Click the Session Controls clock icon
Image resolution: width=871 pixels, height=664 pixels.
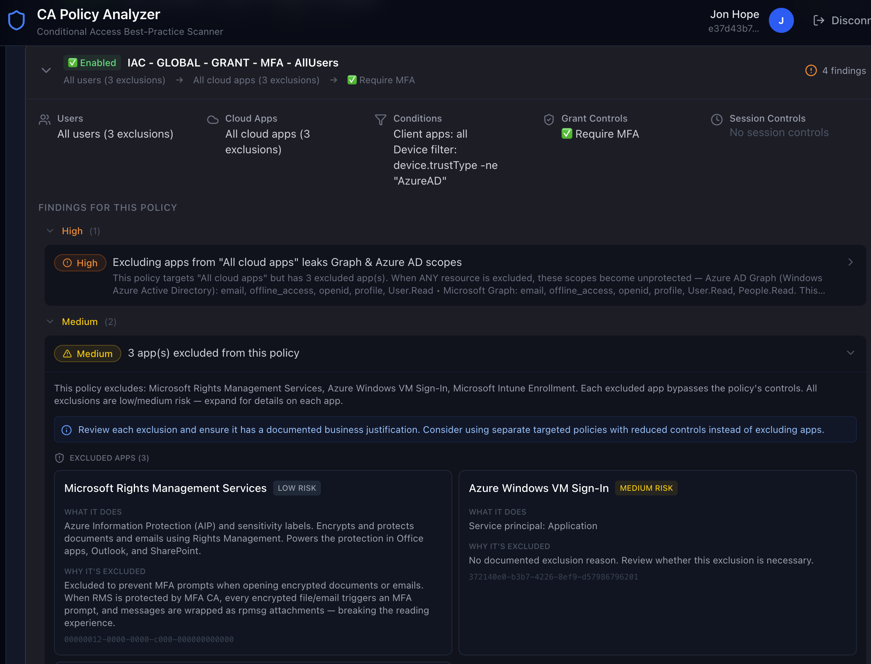click(x=717, y=119)
